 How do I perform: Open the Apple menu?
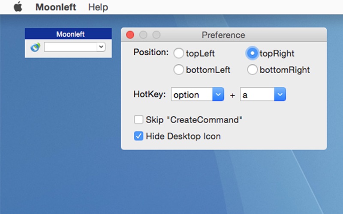[18, 7]
